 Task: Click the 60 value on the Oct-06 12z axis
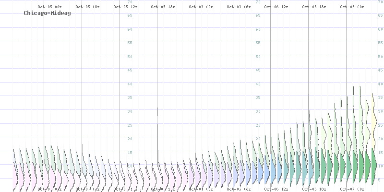tap(259, 29)
